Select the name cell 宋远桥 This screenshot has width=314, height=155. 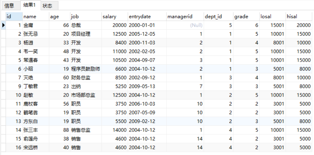tap(36, 148)
